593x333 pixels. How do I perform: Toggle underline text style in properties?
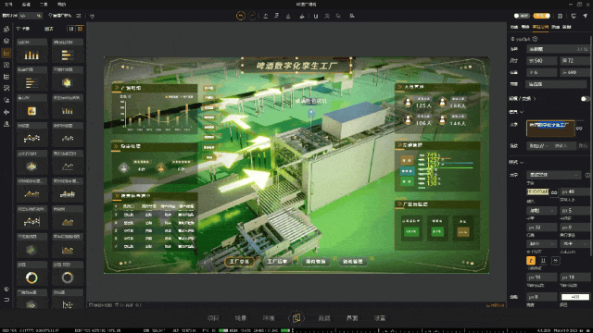[543, 261]
